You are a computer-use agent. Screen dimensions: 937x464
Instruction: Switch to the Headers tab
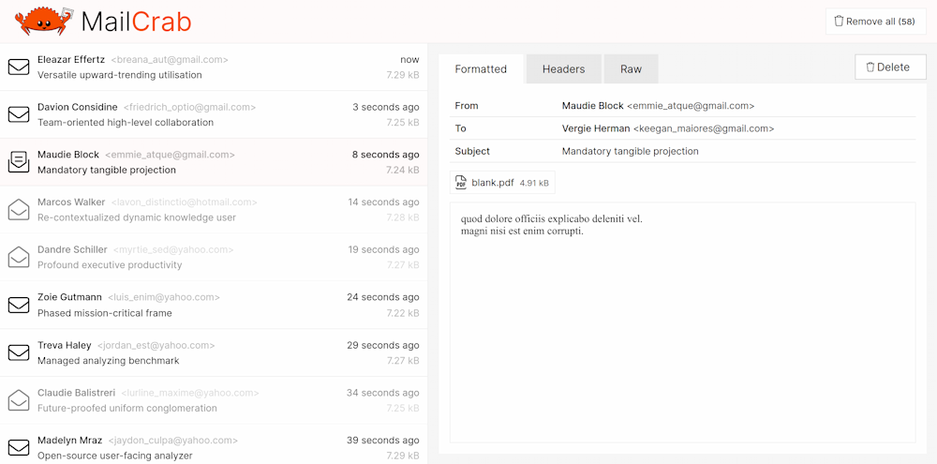click(x=563, y=69)
